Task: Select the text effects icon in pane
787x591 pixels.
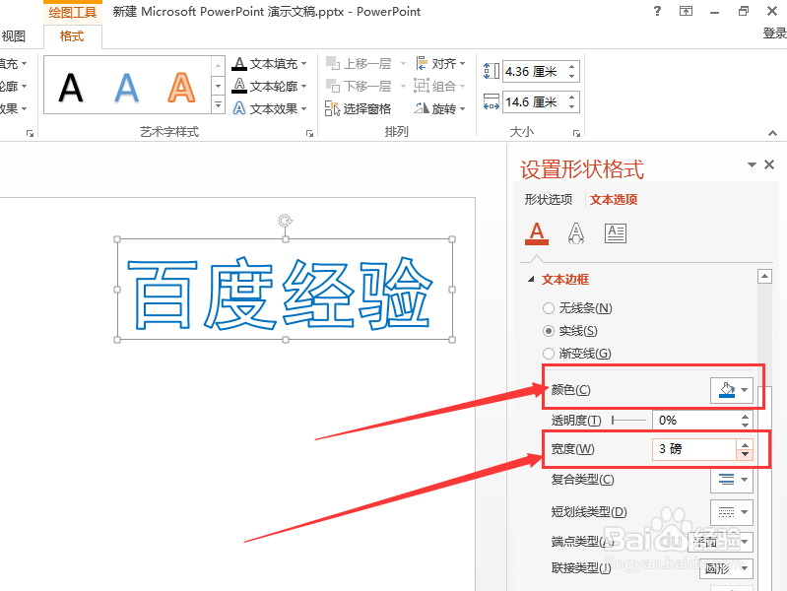Action: pyautogui.click(x=575, y=233)
